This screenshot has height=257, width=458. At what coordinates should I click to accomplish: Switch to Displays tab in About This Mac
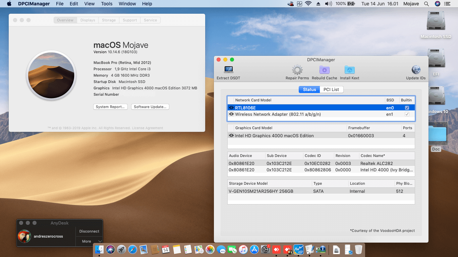88,20
